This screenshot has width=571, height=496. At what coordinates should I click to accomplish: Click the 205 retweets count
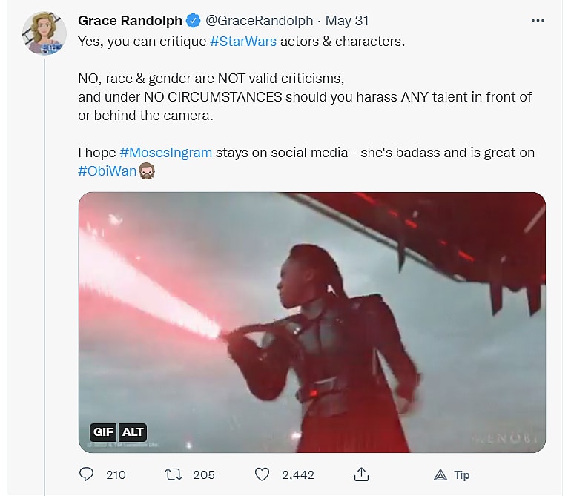203,474
